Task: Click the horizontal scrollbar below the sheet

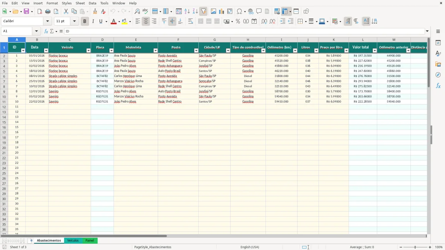Action: [x=213, y=236]
